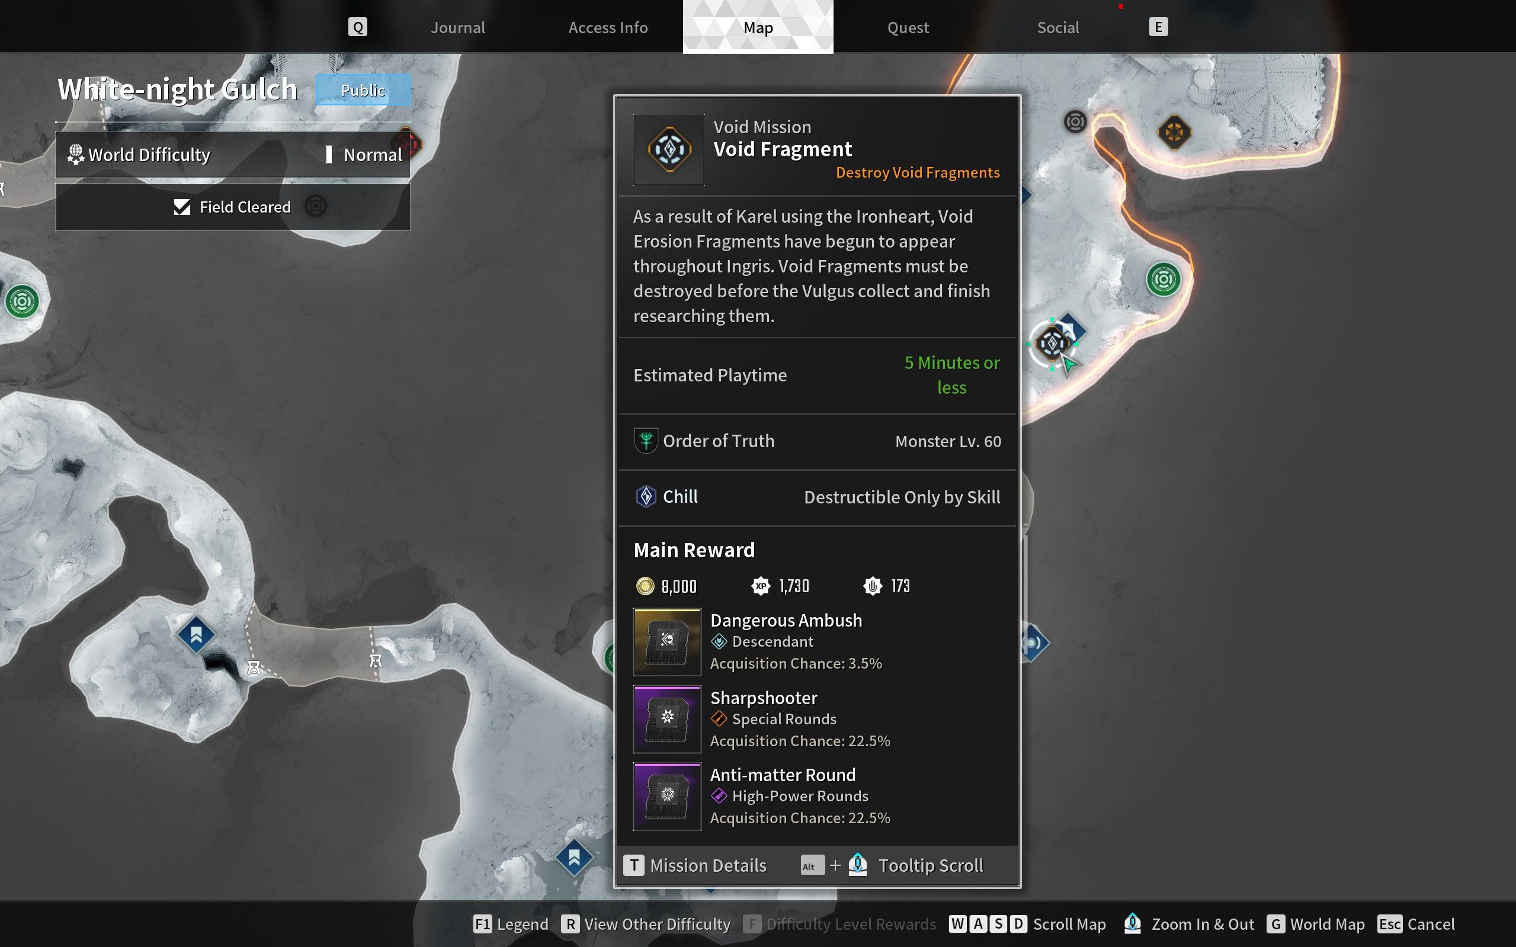The width and height of the screenshot is (1516, 947).
Task: Toggle the Field Cleared checkbox
Action: tap(184, 206)
